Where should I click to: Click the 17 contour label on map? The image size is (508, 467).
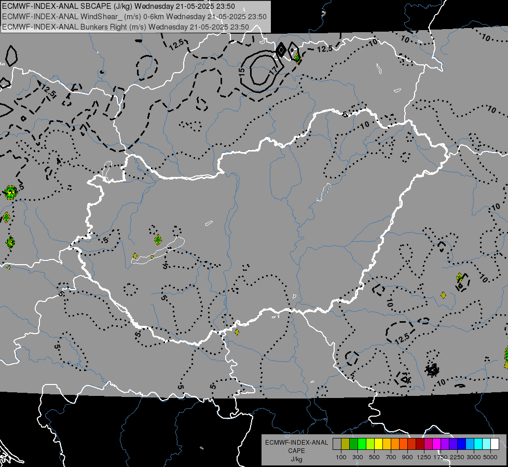point(274,70)
